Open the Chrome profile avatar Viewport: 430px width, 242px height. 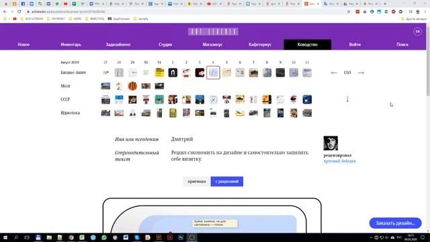coord(418,12)
